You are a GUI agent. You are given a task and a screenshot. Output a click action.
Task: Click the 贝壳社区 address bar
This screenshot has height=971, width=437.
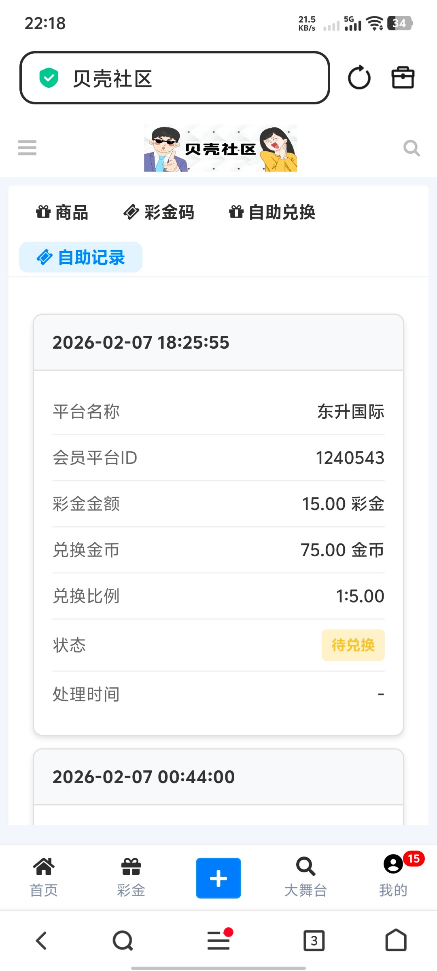[175, 78]
